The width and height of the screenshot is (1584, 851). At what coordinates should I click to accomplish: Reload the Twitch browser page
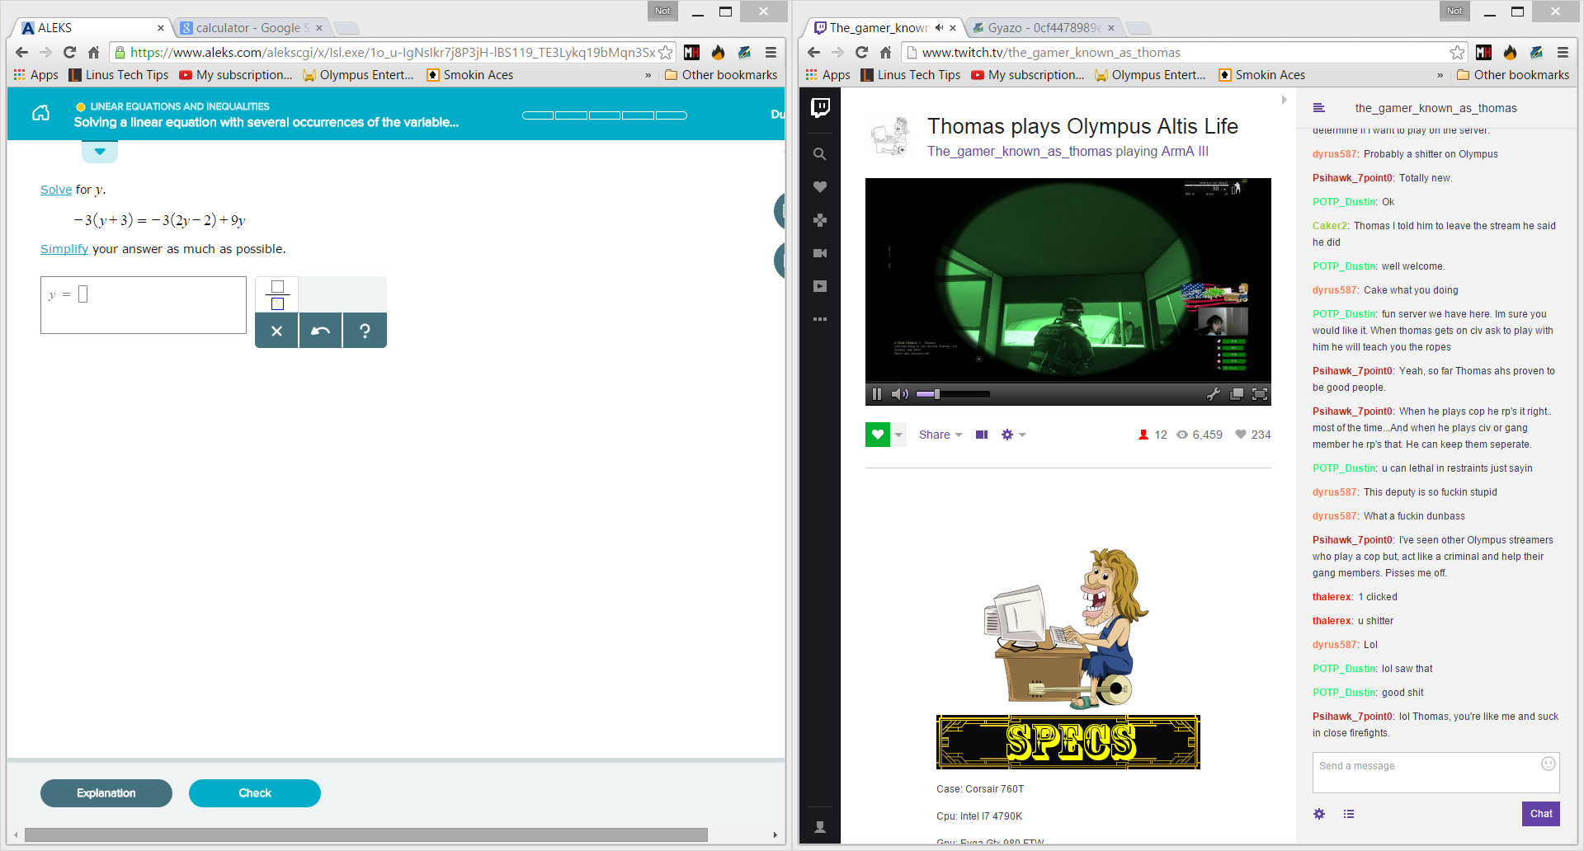tap(861, 53)
